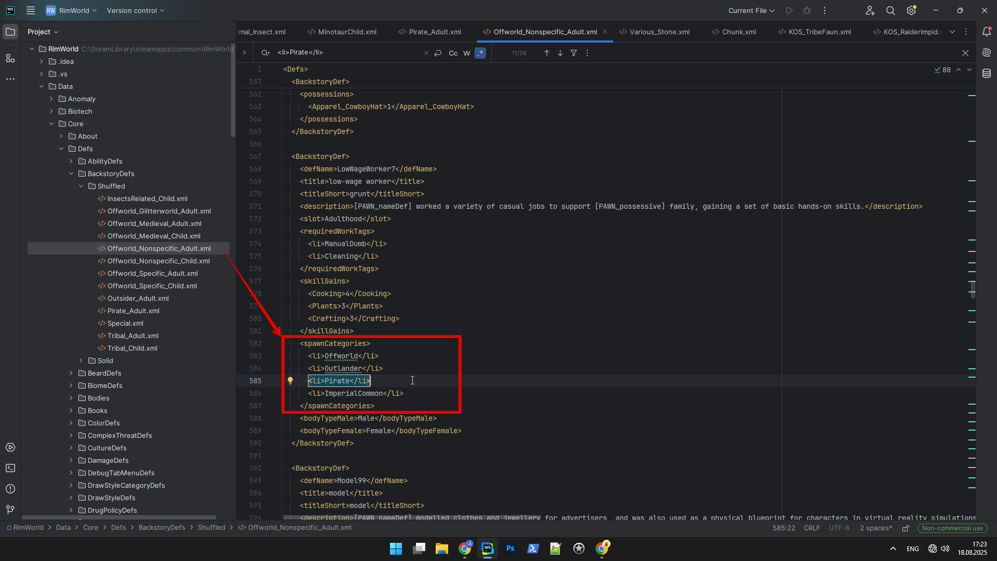This screenshot has height=561, width=997.
Task: Disable Regex toggle in search bar
Action: pyautogui.click(x=480, y=53)
